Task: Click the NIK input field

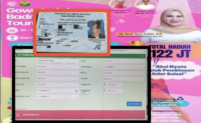Action: 57,61
